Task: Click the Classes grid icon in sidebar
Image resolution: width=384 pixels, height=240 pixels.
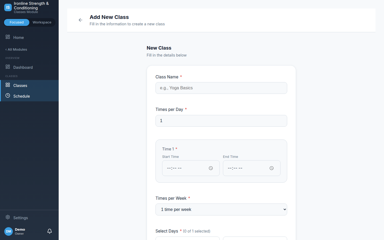Action: [8, 85]
